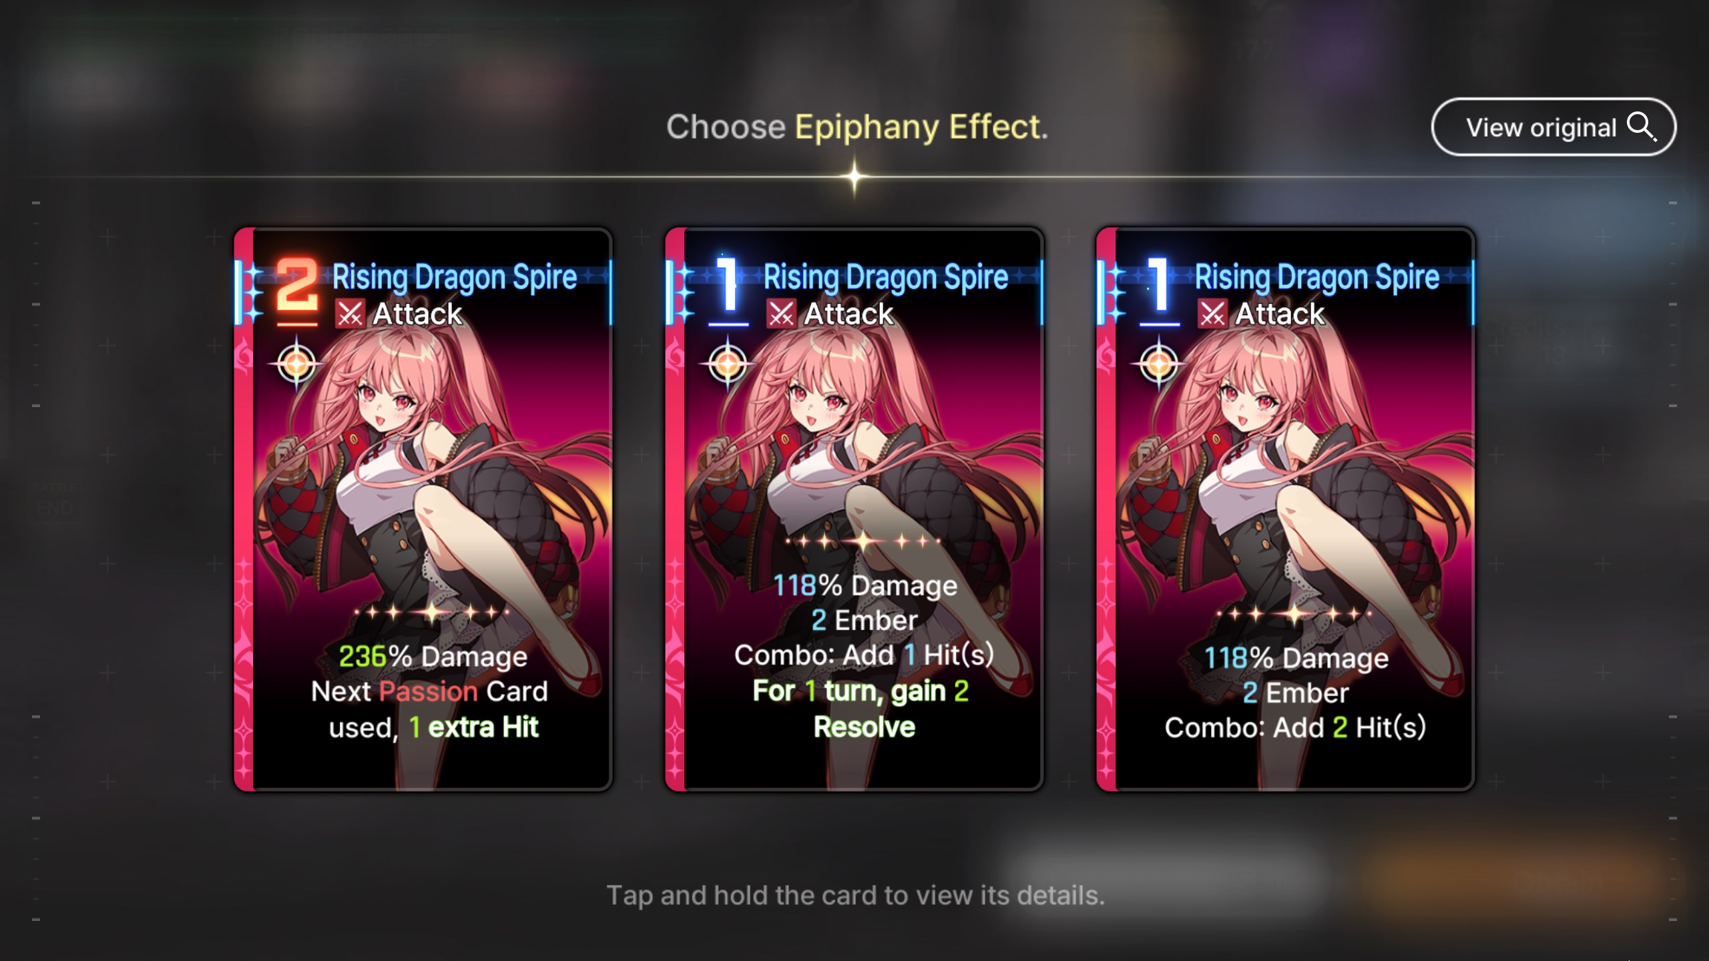Click the red cost 2 number on the left card
This screenshot has height=961, width=1709.
297,285
